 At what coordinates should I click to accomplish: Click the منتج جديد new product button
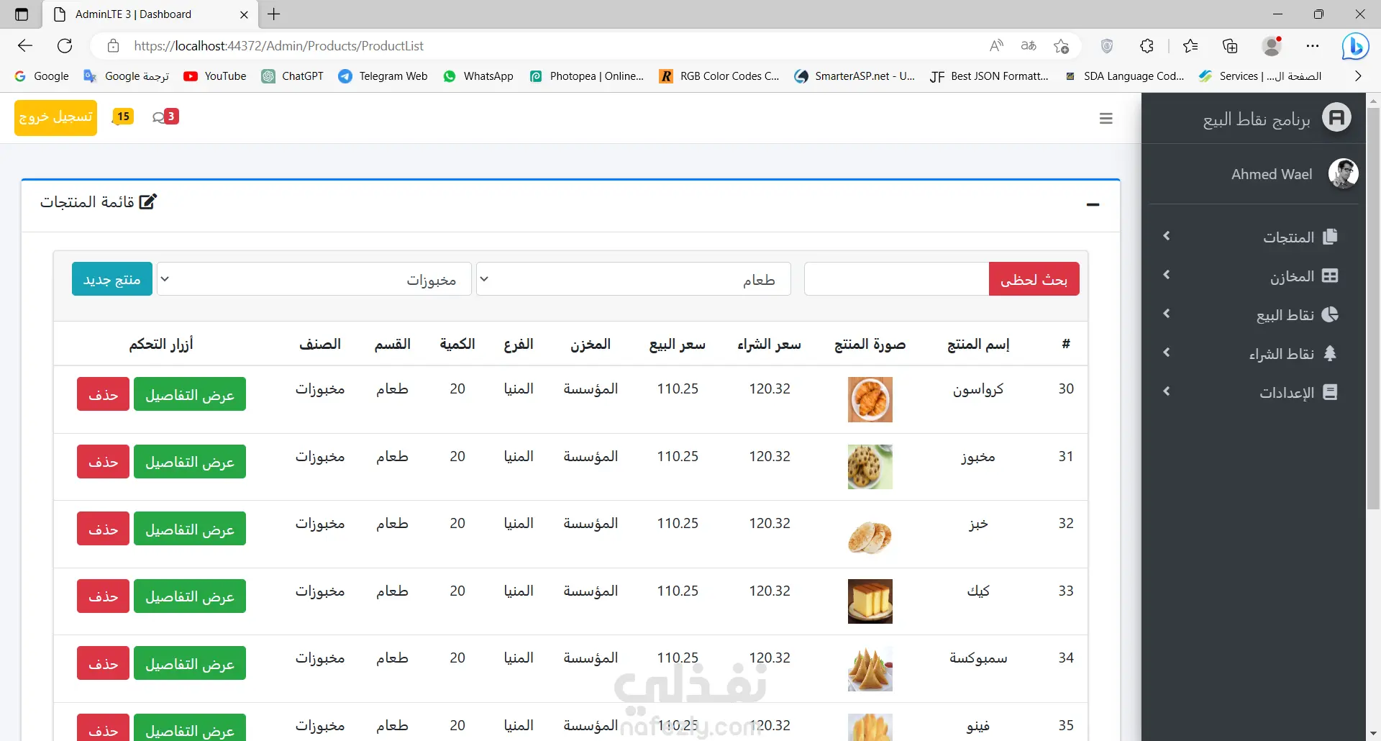point(111,279)
